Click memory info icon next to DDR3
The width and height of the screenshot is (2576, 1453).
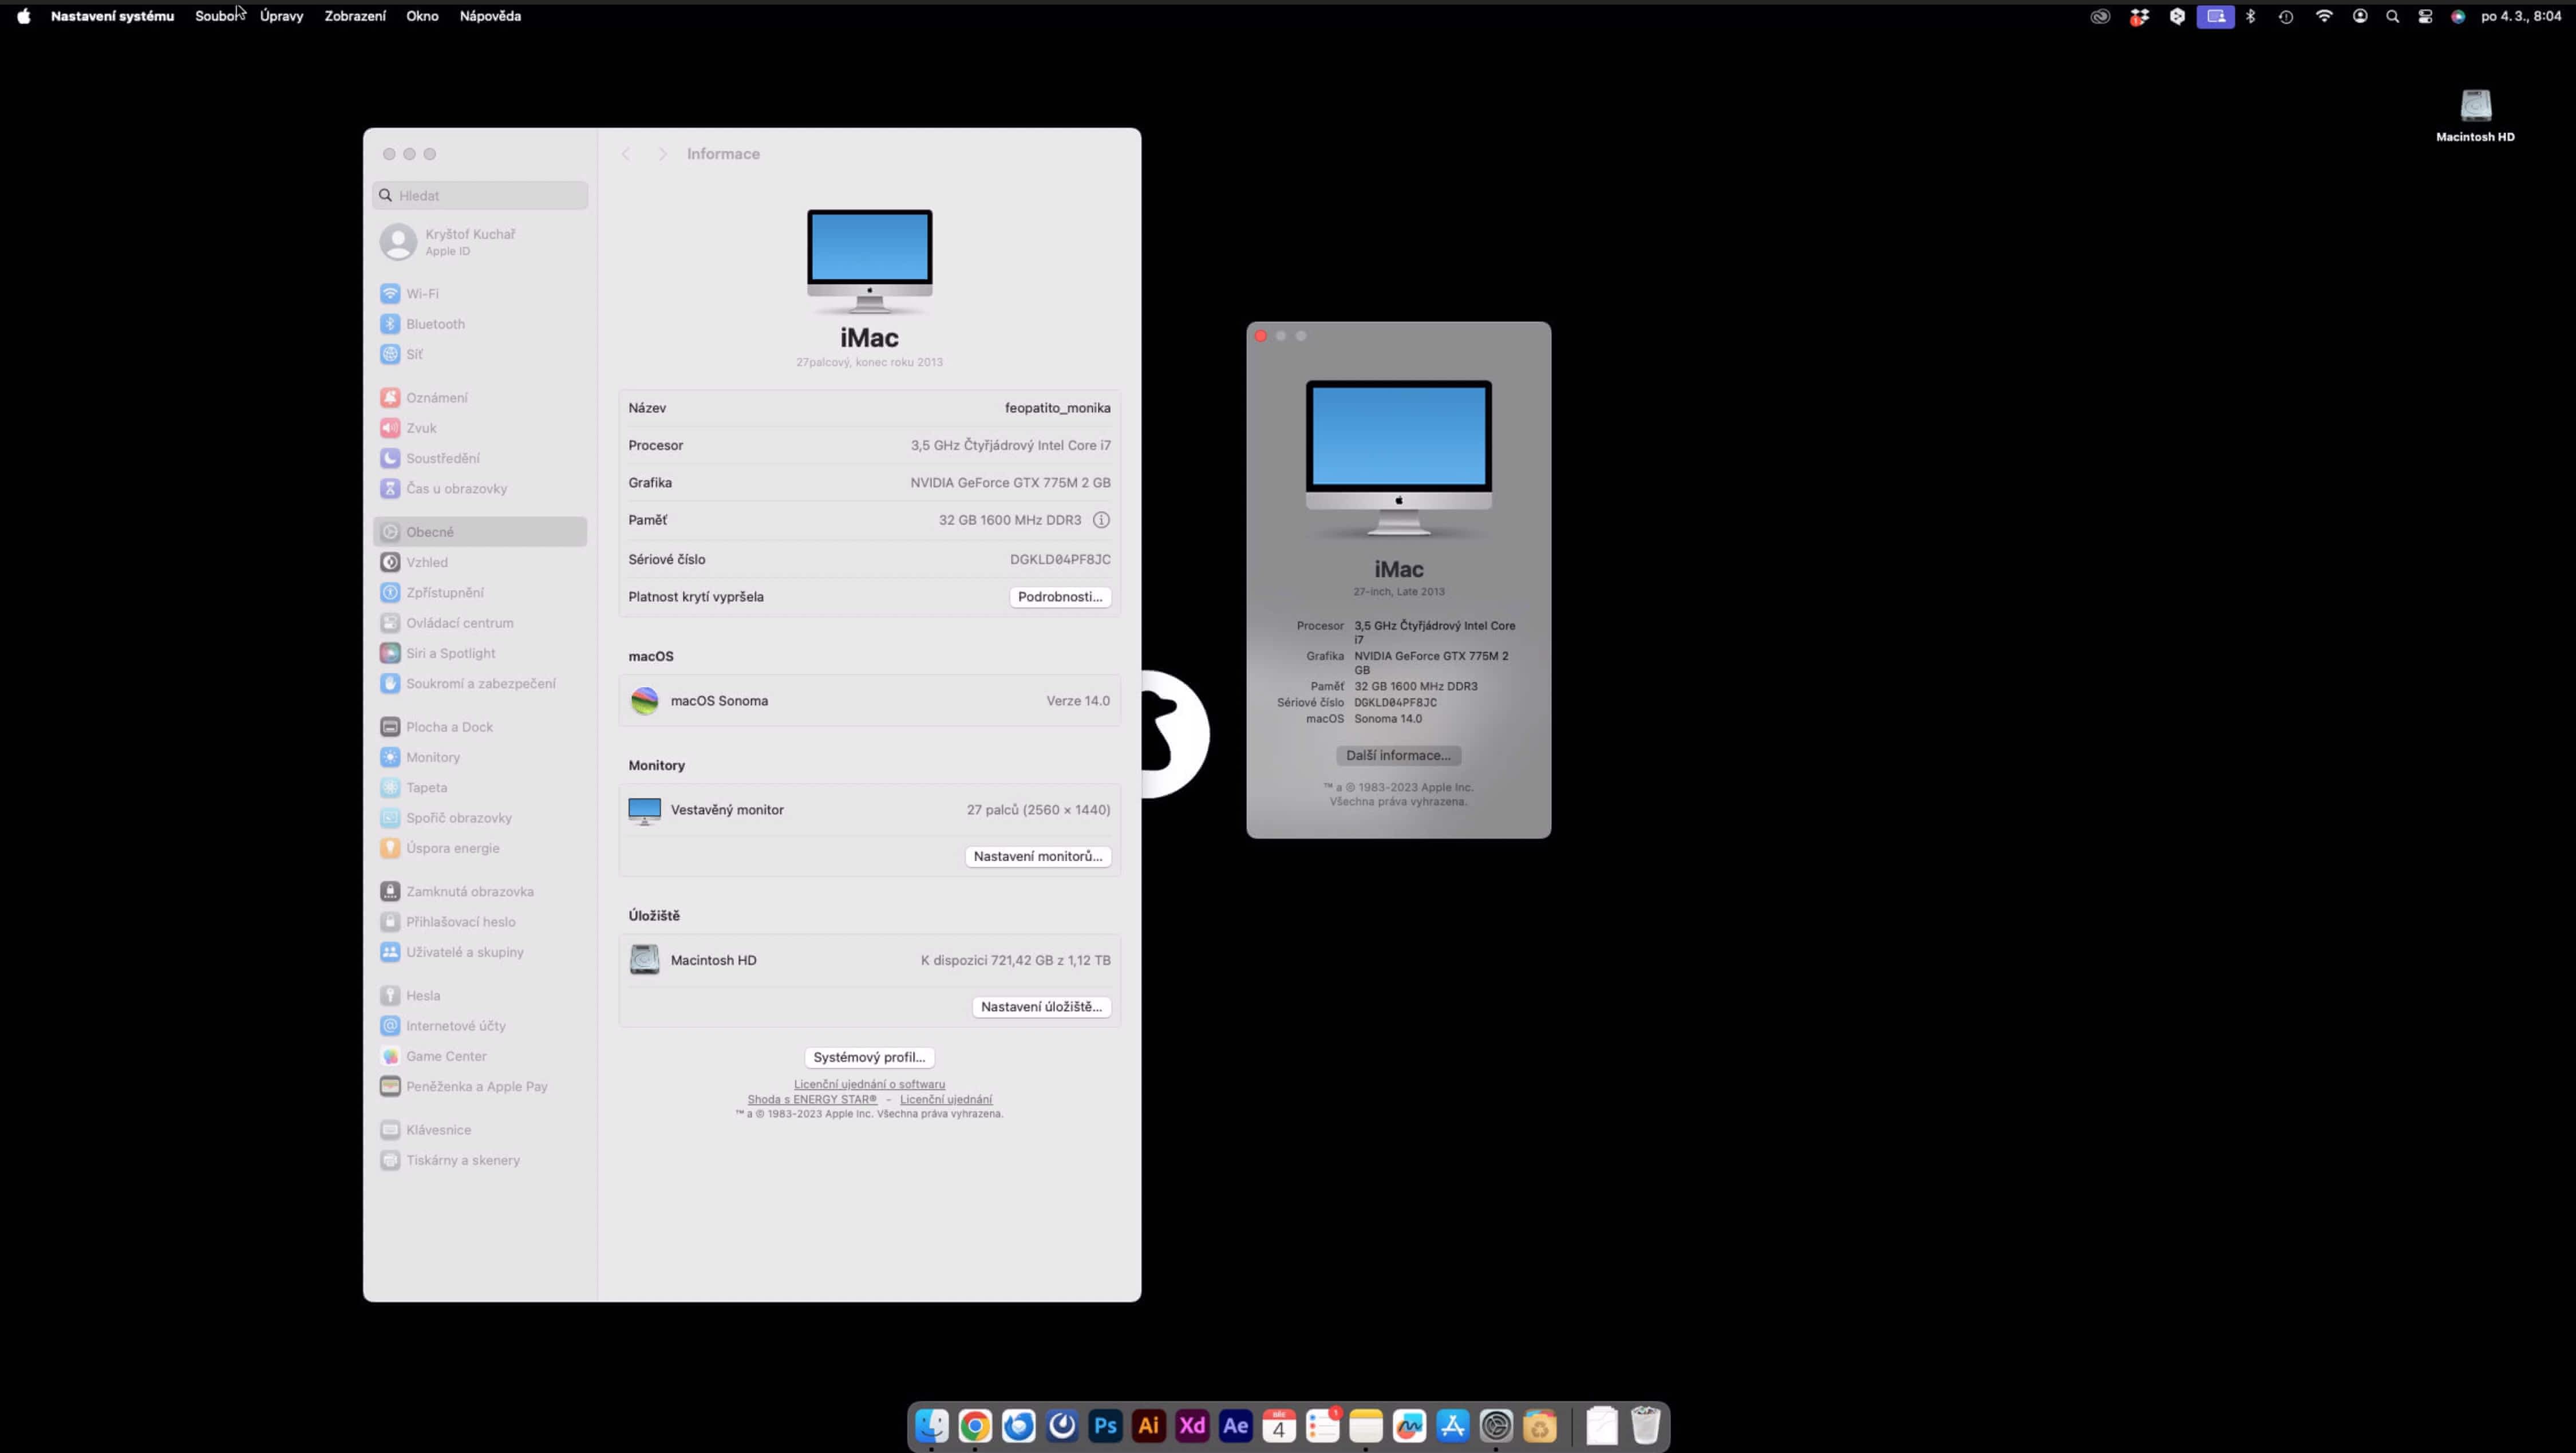(x=1101, y=520)
